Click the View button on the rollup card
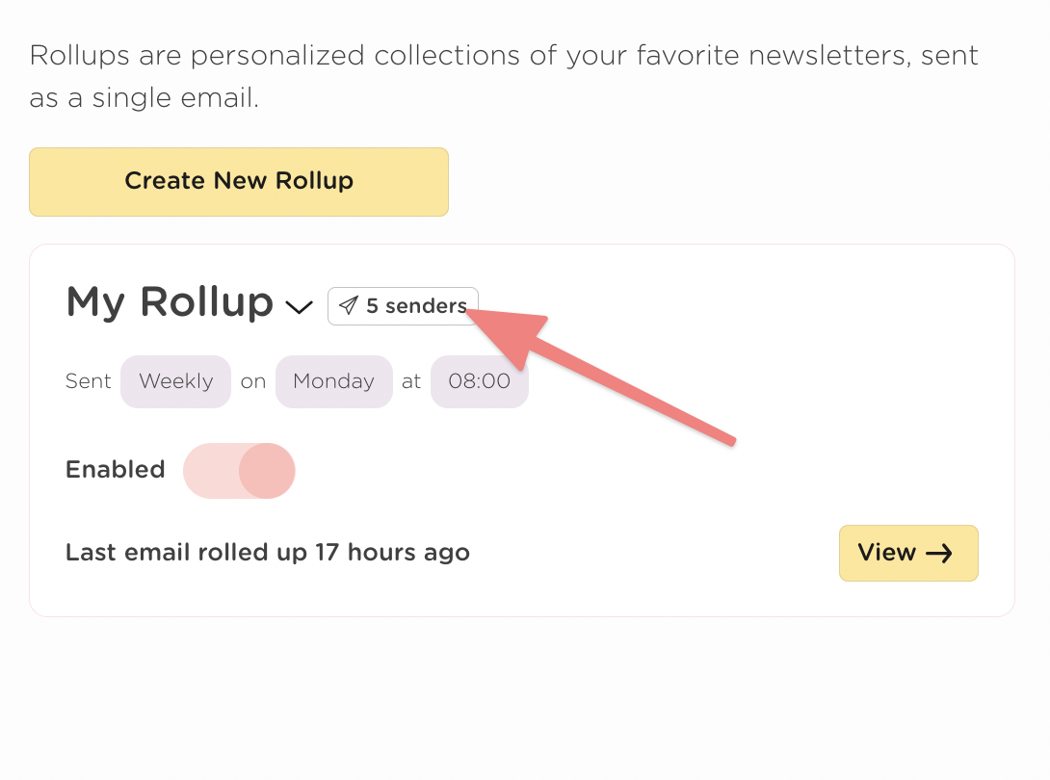Viewport: 1050px width, 780px height. pos(906,553)
